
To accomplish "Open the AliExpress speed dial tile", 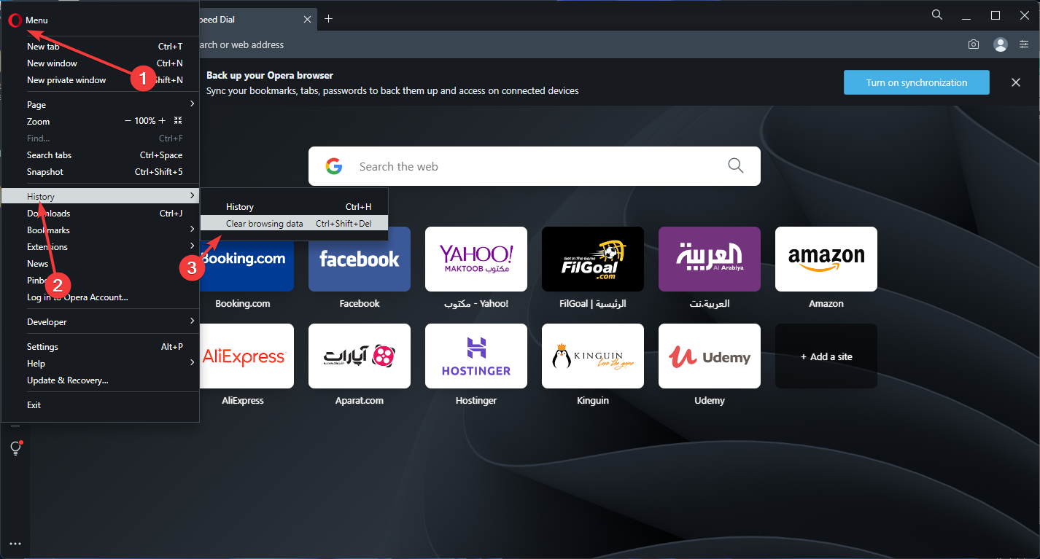I will [247, 356].
